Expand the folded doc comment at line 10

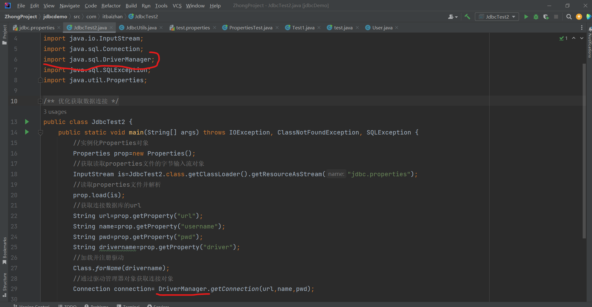40,101
